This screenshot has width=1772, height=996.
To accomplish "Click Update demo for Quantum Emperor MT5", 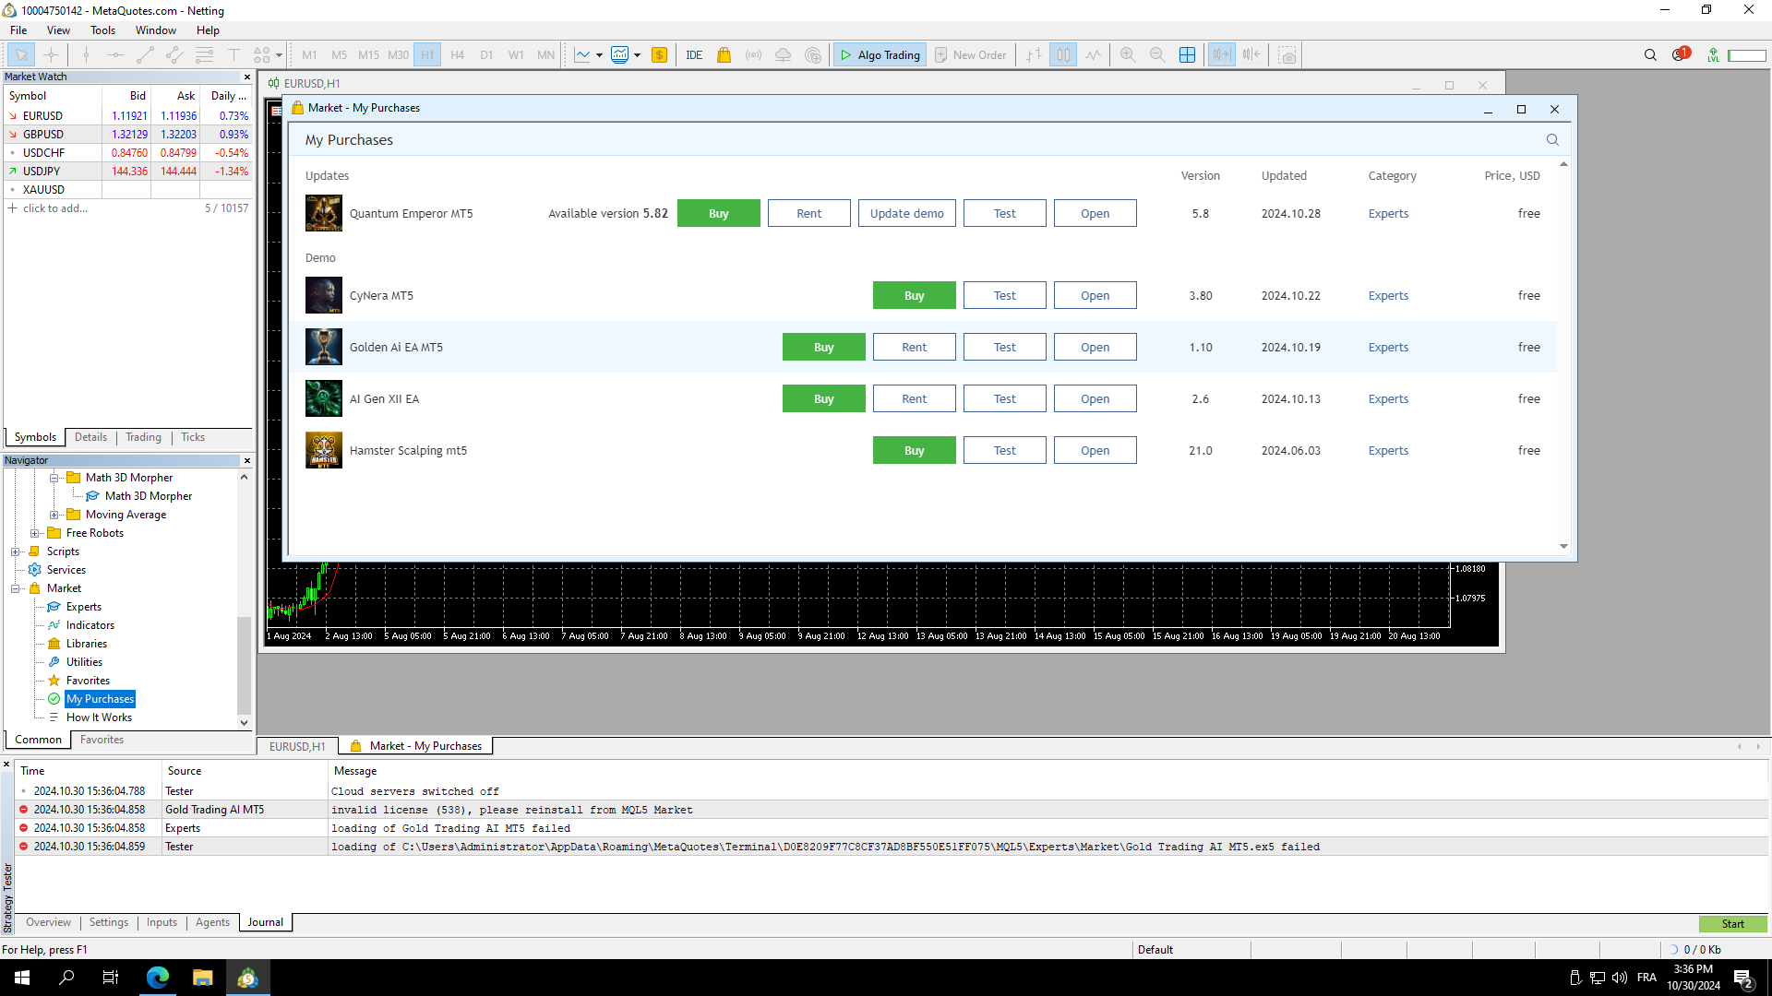I will (x=907, y=213).
